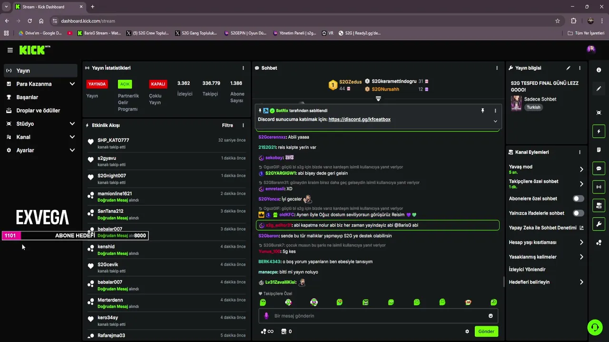Open Takipçilere özel sohbet arrow

point(581,184)
